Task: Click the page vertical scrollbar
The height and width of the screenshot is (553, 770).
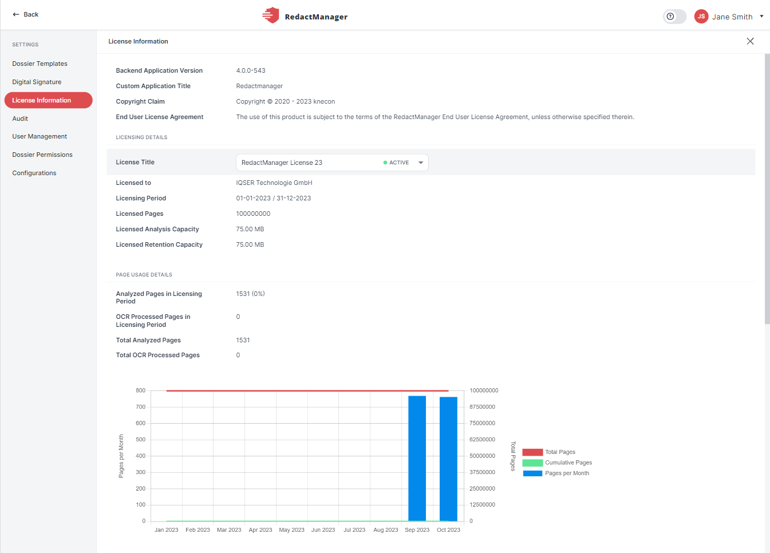Action: point(767,189)
